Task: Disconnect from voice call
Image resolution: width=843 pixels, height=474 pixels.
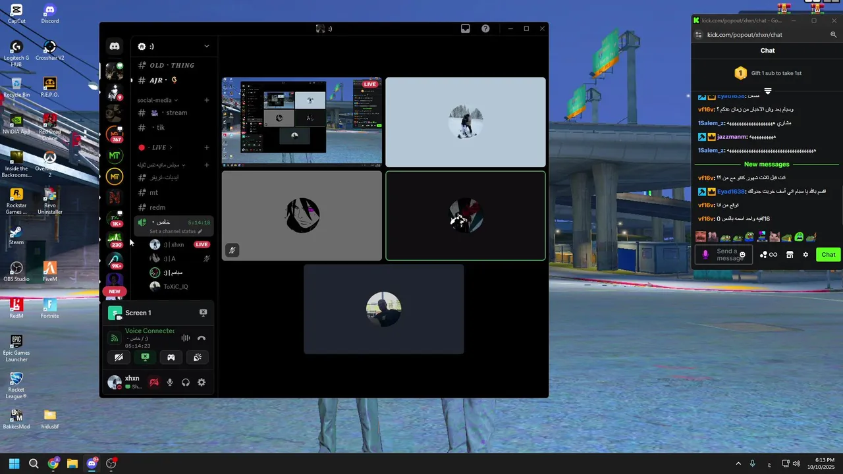Action: coord(202,338)
